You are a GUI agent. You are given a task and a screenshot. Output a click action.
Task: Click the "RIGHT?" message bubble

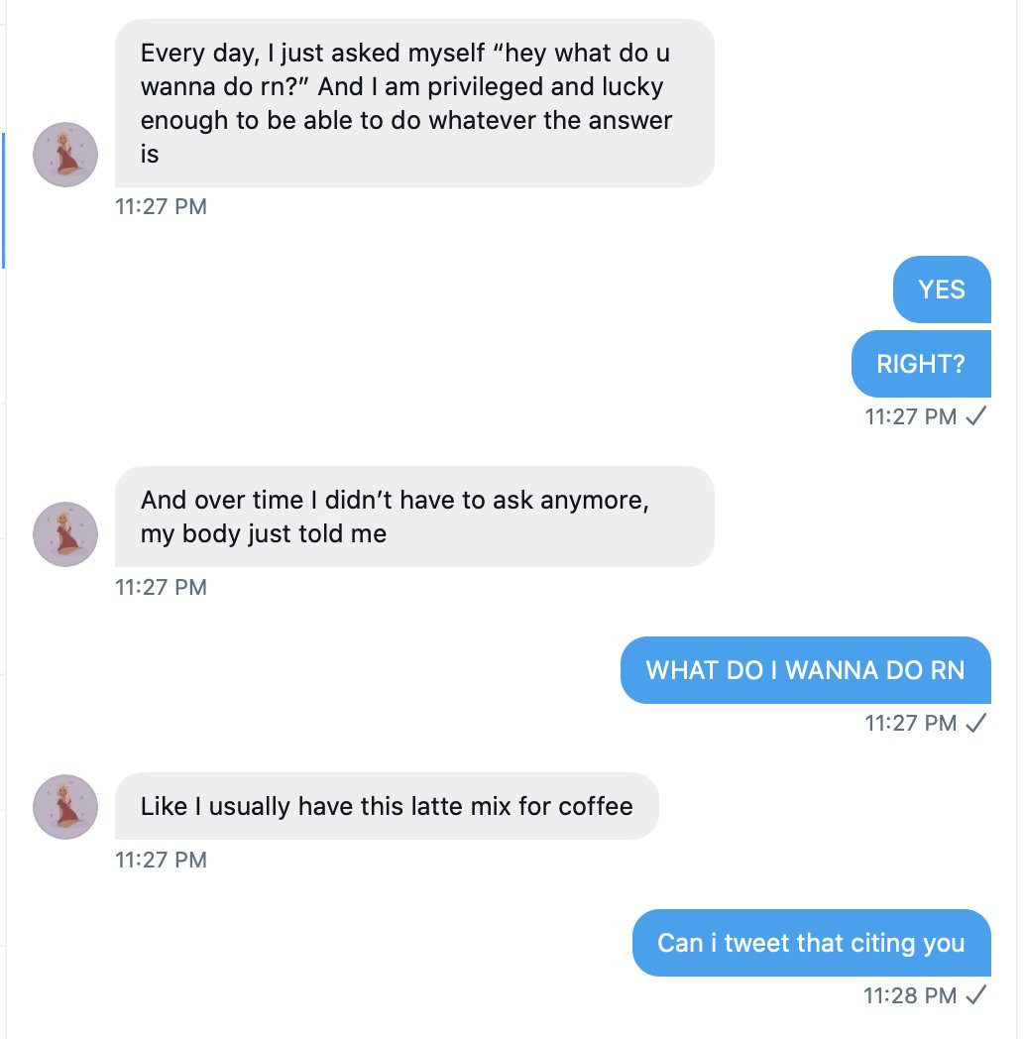pos(921,364)
